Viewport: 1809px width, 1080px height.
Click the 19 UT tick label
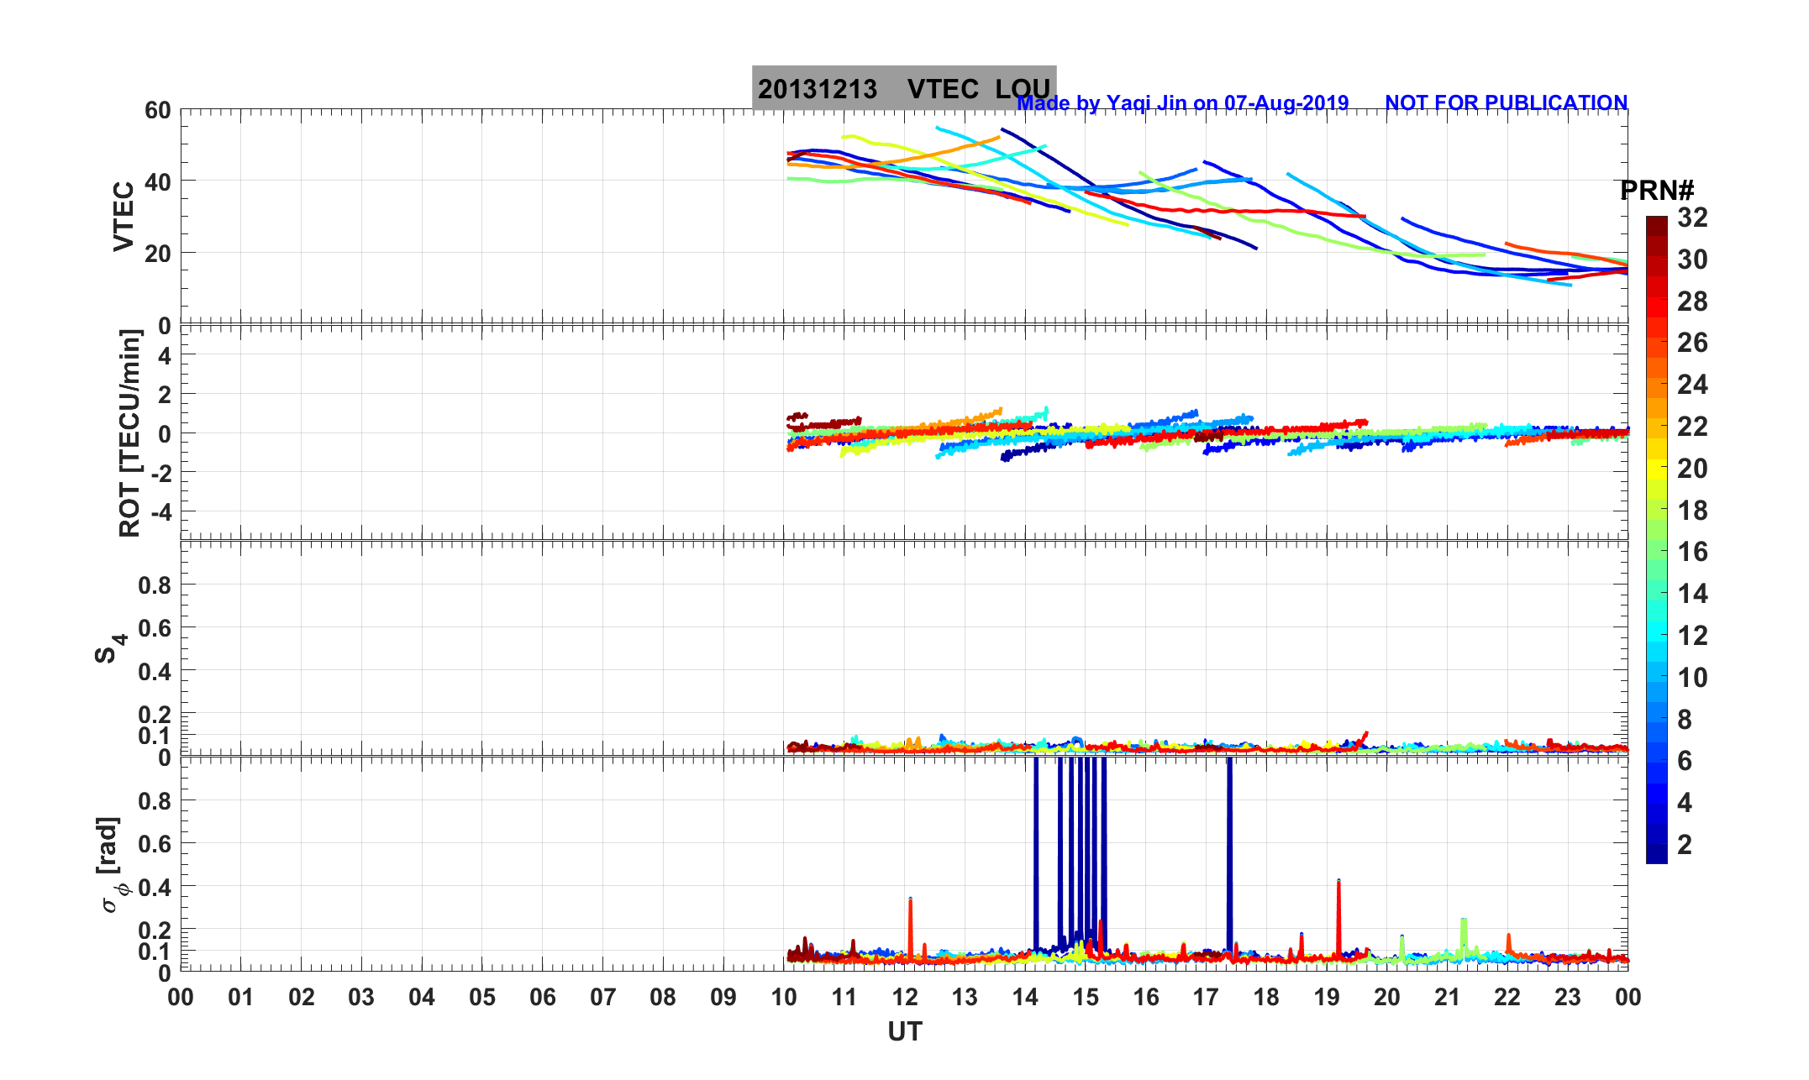pyautogui.click(x=1327, y=998)
